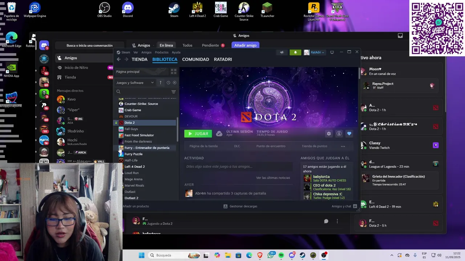
Task: Open Steam notifications bell
Action: point(295,52)
